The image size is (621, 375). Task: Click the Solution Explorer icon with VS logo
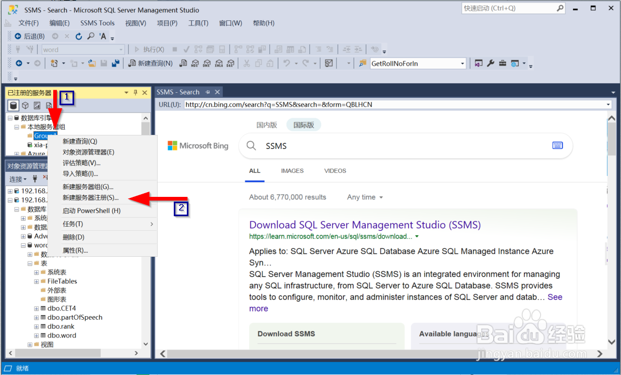coord(479,63)
